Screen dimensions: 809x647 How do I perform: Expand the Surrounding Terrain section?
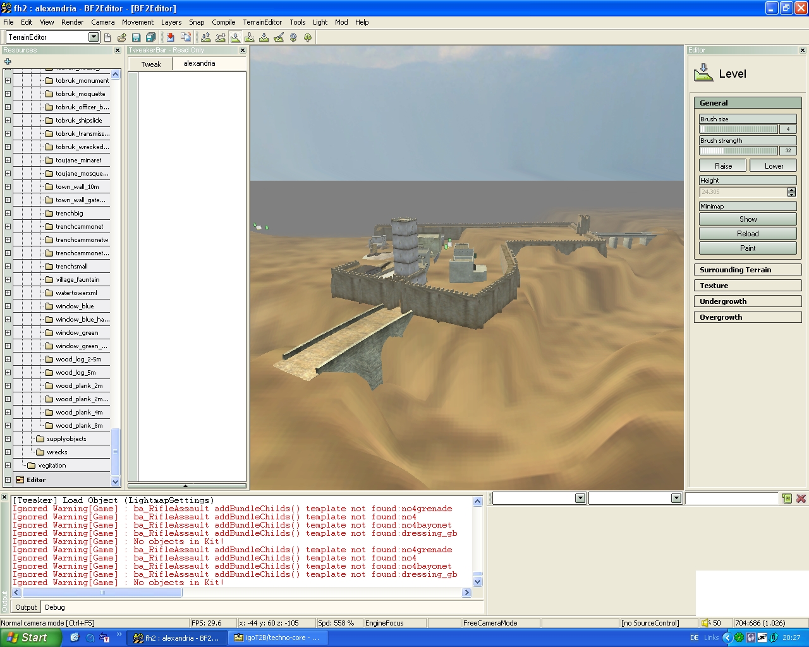[748, 270]
